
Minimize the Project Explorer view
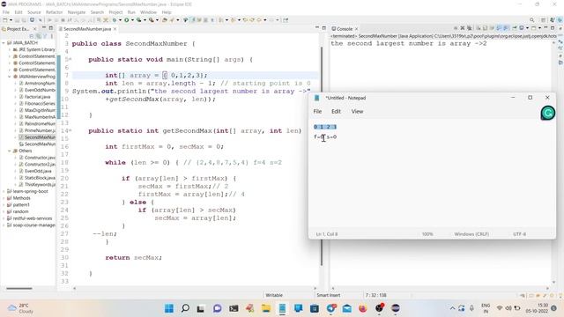click(x=44, y=28)
